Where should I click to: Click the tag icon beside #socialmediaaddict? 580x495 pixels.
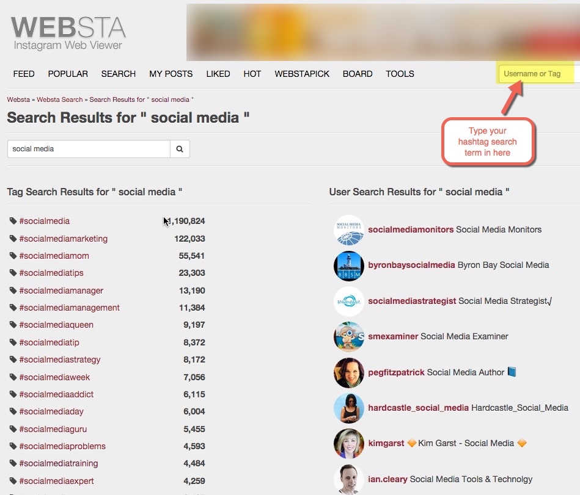(13, 394)
